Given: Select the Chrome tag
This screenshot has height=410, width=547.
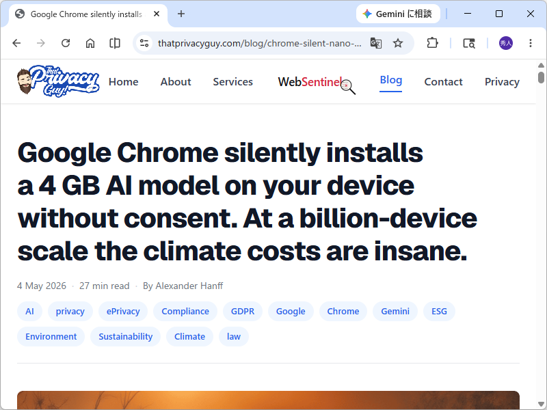Looking at the screenshot, I should (x=343, y=312).
